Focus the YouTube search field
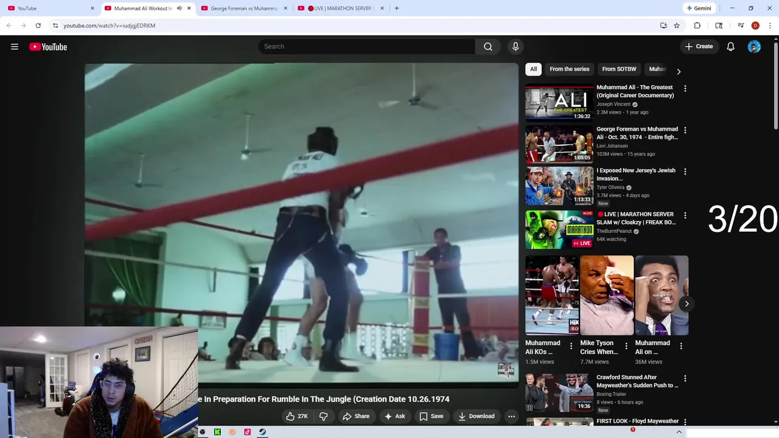The width and height of the screenshot is (779, 438). tap(367, 47)
